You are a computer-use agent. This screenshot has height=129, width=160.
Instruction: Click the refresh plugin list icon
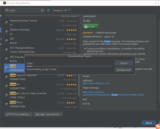(x=48, y=10)
